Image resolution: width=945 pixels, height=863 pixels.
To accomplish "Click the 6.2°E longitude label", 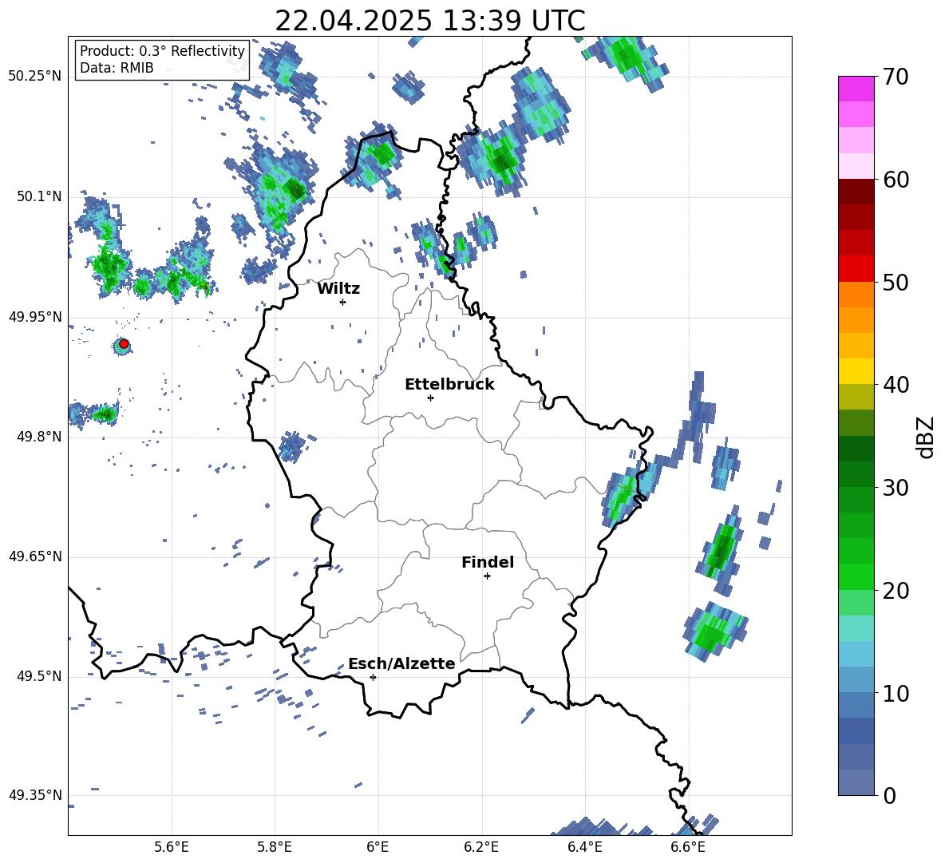I will coord(481,848).
